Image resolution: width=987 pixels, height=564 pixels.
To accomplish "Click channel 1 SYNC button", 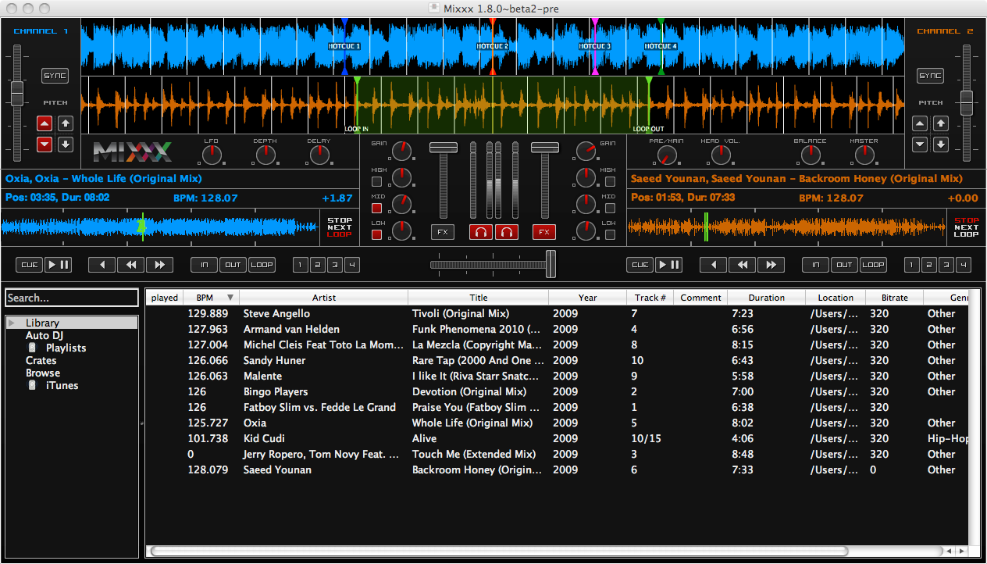I will coord(55,76).
